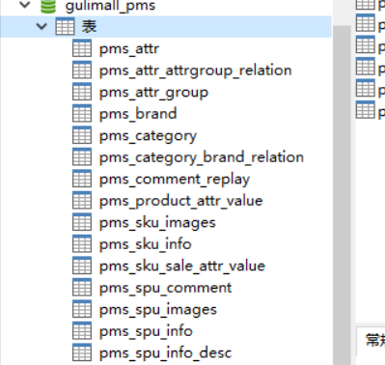
Task: Select the gulimall_pms database label
Action: (x=110, y=7)
